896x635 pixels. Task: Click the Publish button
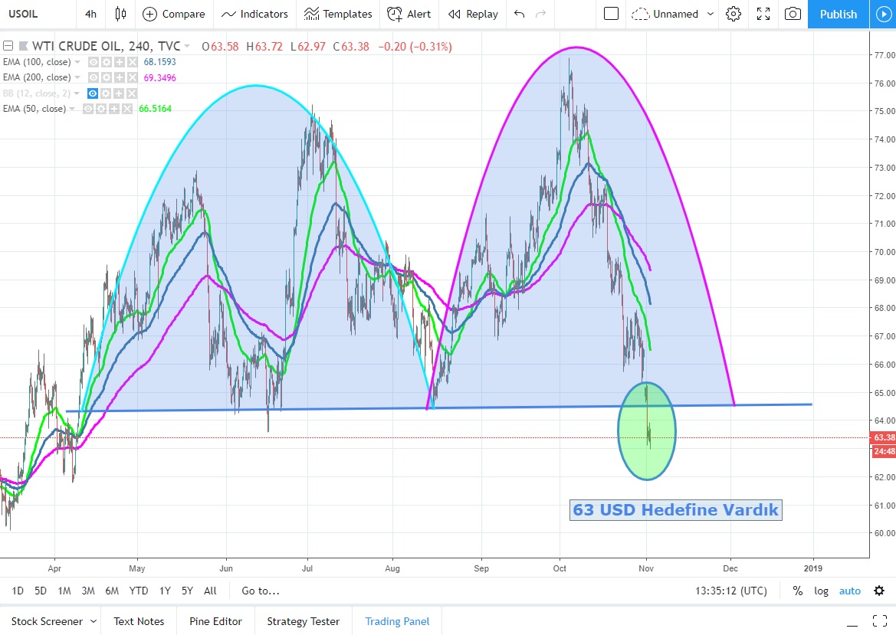click(x=838, y=14)
